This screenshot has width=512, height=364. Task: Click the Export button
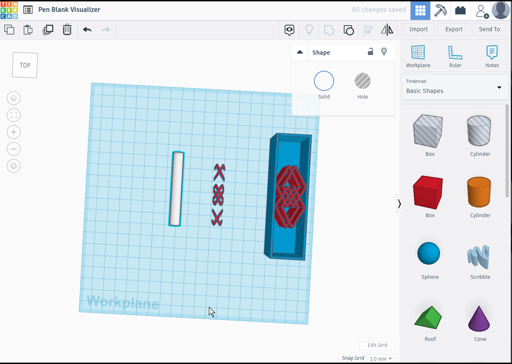pyautogui.click(x=454, y=29)
